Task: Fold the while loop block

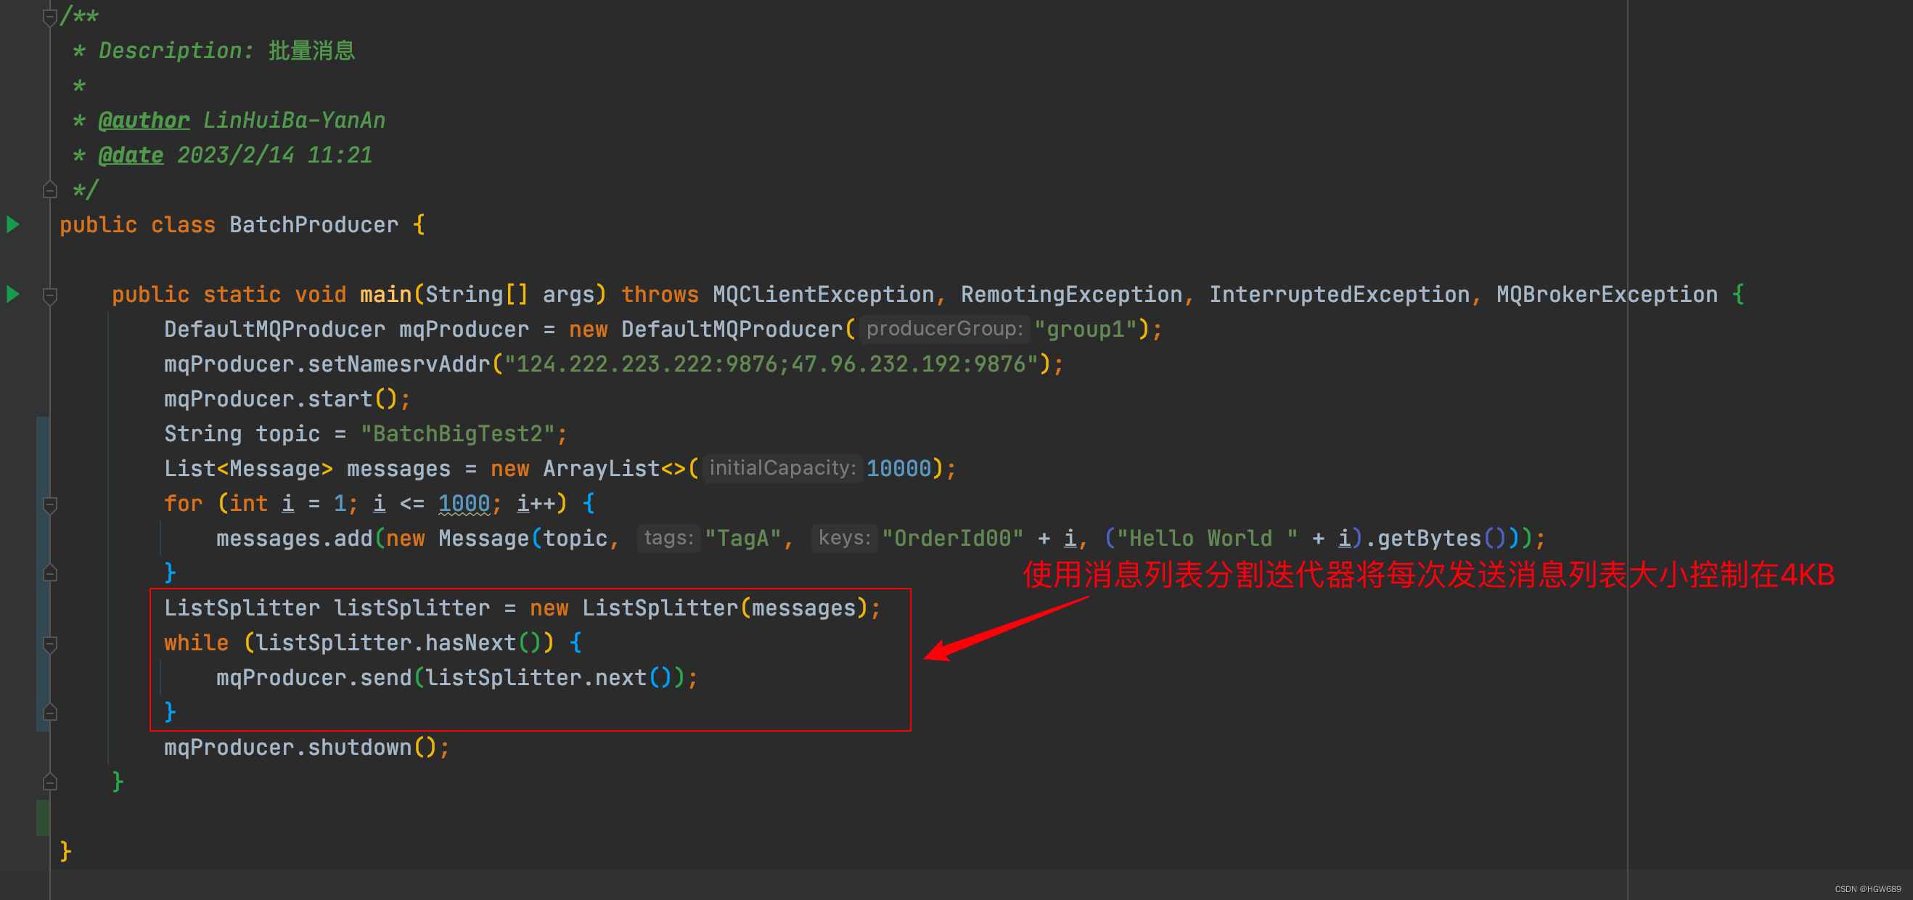Action: [x=50, y=644]
